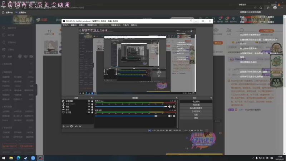Open Microsoft Edge from the taskbar
The image size is (286, 161).
19,158
